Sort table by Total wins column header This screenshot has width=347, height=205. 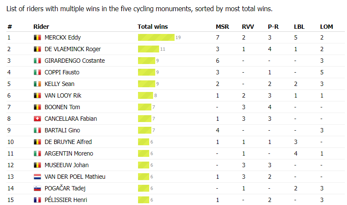[x=153, y=27]
